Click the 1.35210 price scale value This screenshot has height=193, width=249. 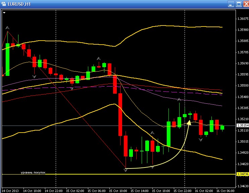pos(243,119)
